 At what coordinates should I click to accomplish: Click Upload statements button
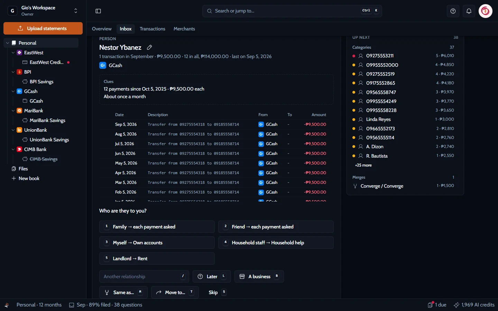43,28
